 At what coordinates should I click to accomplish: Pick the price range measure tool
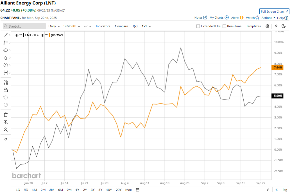coord(6,73)
